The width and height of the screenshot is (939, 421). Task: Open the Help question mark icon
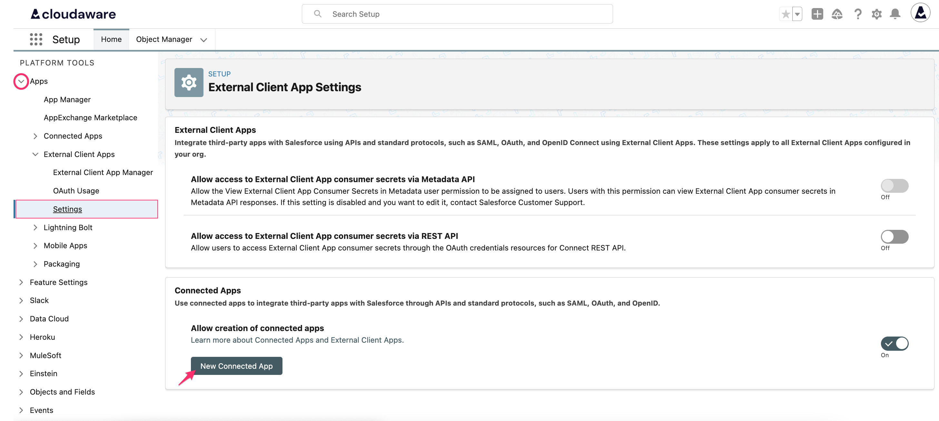[858, 14]
